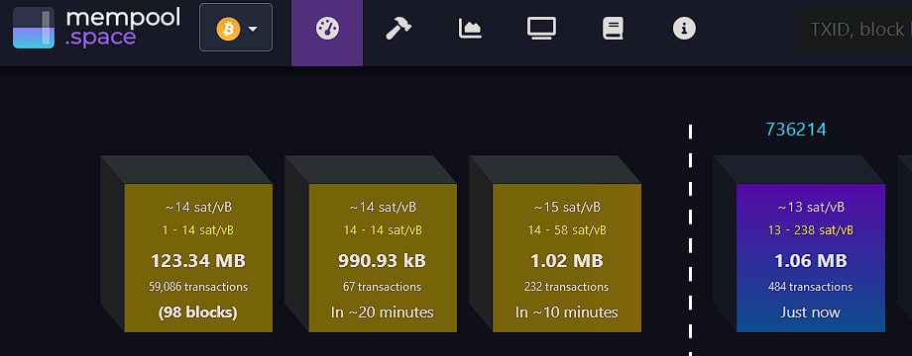The width and height of the screenshot is (912, 356).
Task: Open the purple 1.06 MB mined block
Action: (x=810, y=258)
